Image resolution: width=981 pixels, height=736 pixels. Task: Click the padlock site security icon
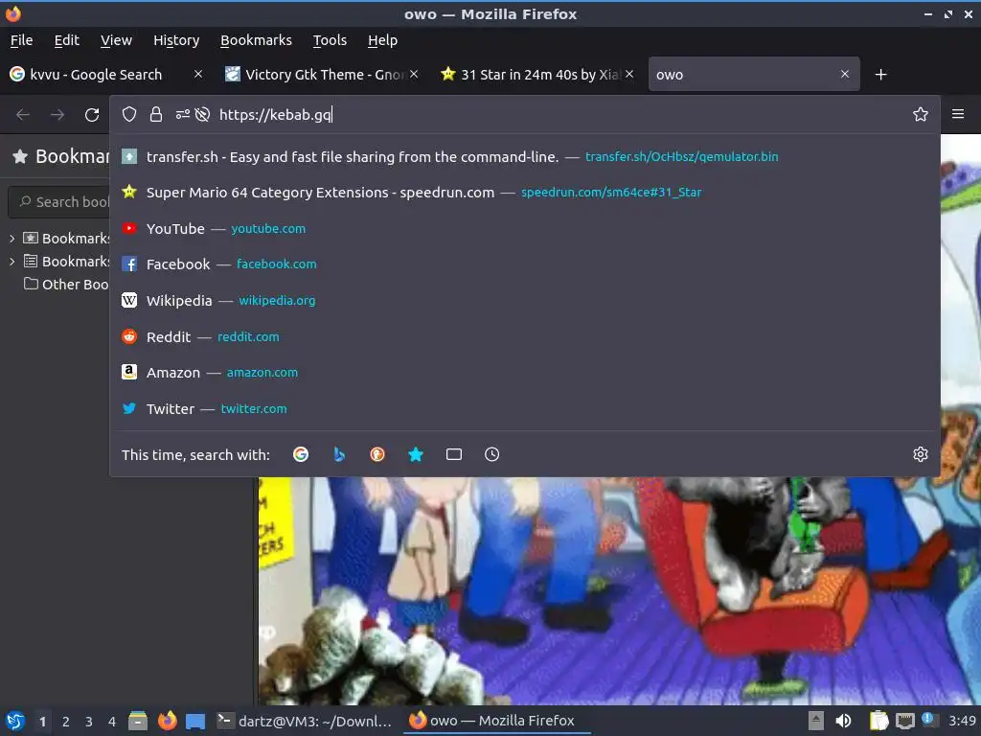click(156, 115)
